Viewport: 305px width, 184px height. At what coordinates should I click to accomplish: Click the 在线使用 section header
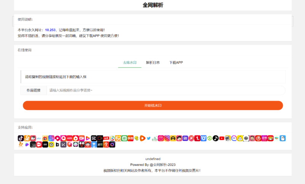24,50
